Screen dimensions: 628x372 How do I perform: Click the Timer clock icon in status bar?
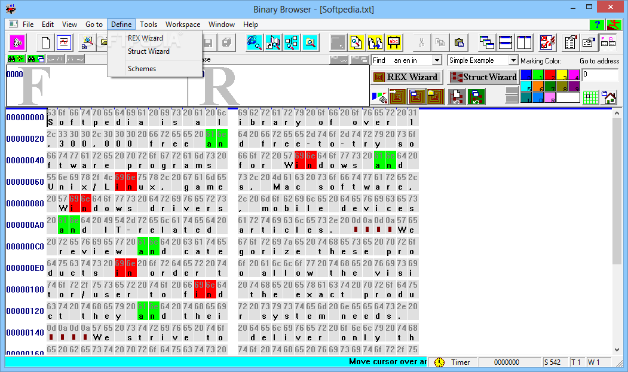439,362
